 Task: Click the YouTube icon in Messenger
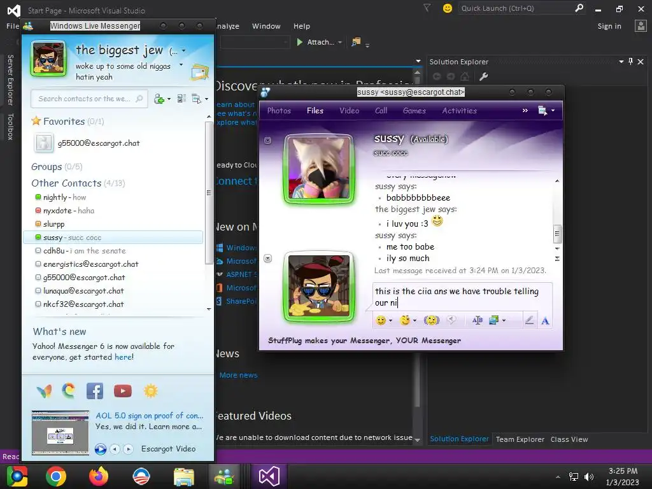click(123, 391)
